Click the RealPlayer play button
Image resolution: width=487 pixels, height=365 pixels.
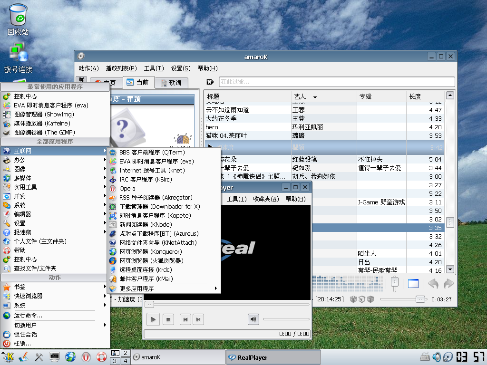coord(153,319)
